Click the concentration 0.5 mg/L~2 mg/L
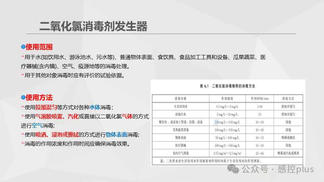 pos(227,107)
